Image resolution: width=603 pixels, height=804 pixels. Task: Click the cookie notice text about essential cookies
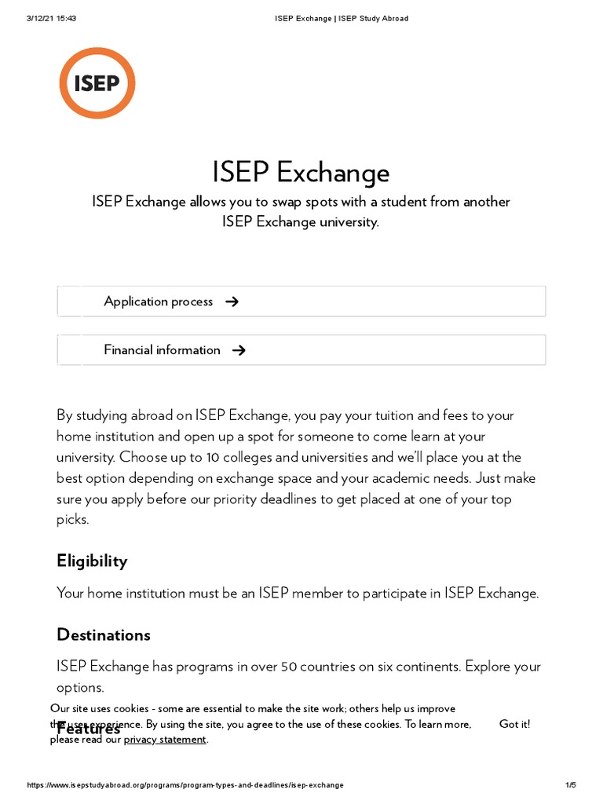[251, 708]
